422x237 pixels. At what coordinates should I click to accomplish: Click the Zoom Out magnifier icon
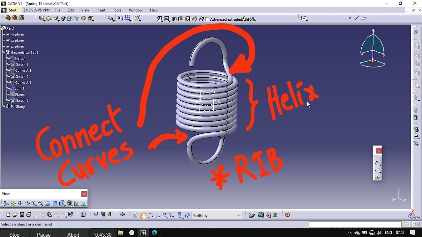pyautogui.click(x=41, y=203)
